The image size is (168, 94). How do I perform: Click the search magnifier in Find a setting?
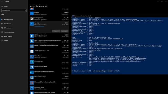click(25, 10)
